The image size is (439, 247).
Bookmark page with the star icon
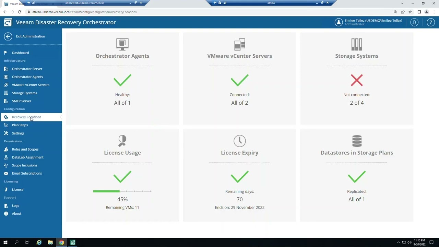click(410, 12)
